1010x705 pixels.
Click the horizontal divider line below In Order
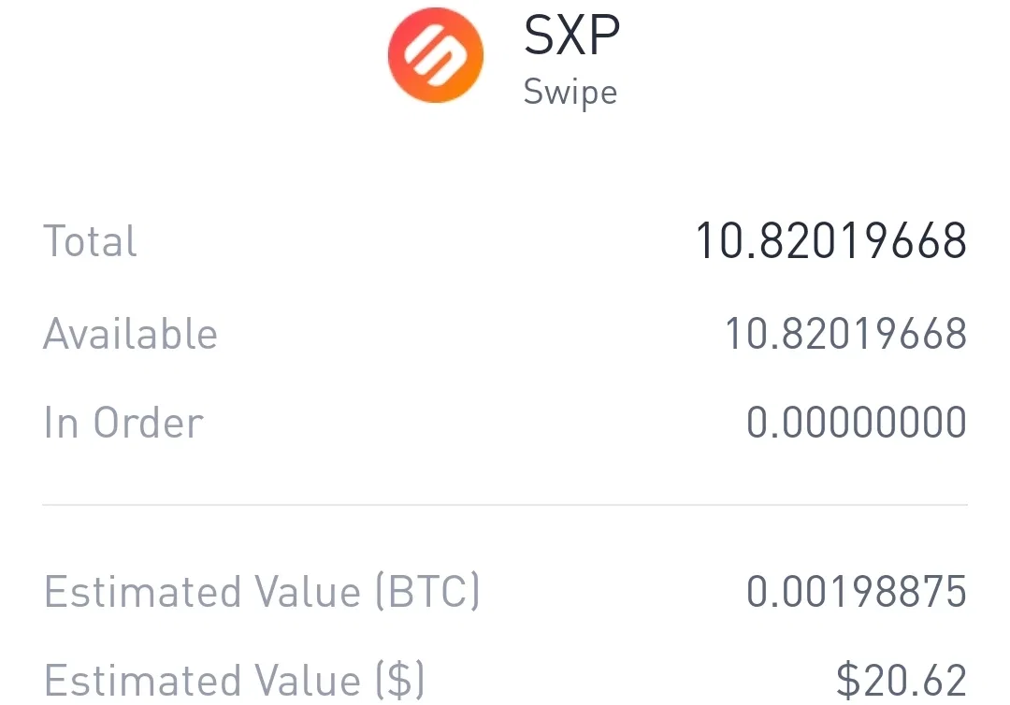point(505,505)
